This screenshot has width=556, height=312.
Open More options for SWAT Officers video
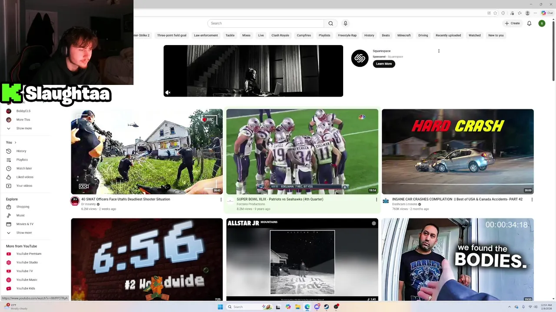221,200
